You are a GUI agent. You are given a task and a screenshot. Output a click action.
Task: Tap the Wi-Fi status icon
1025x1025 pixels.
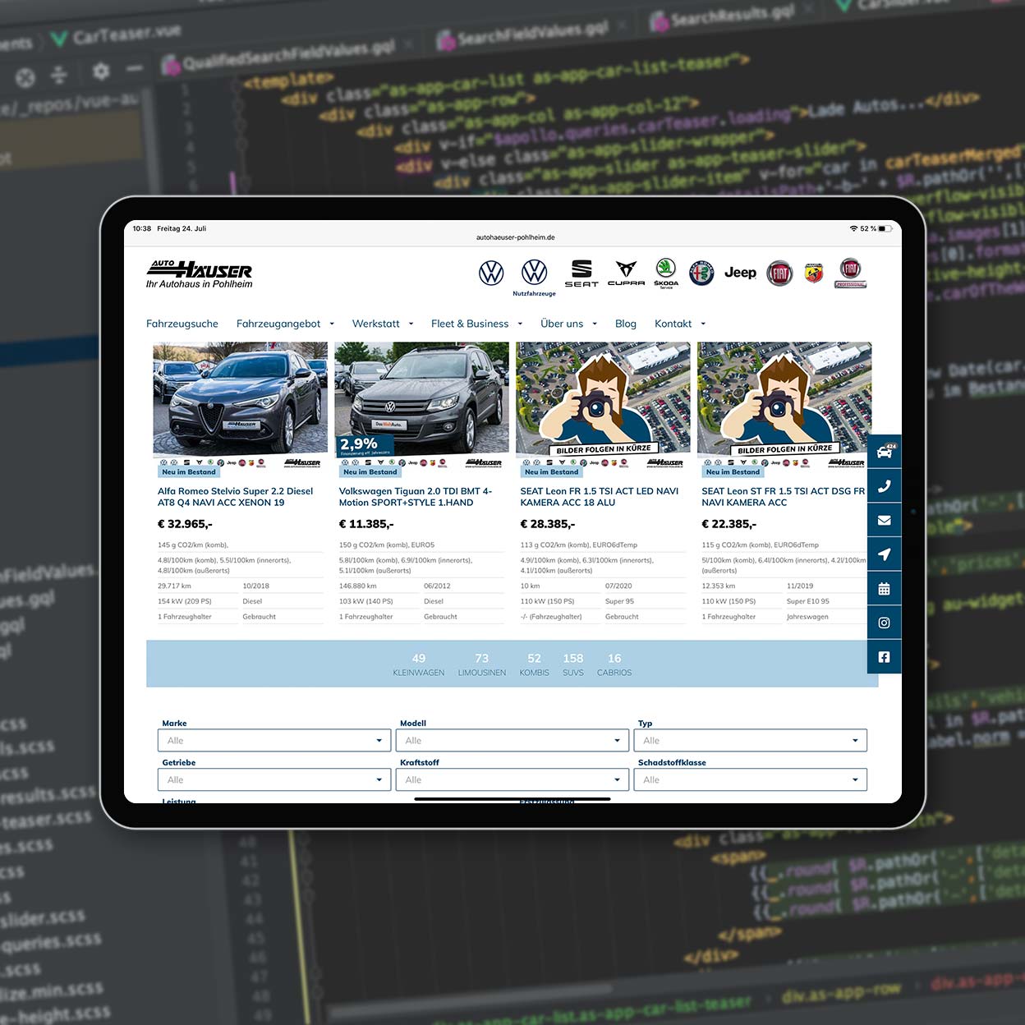pyautogui.click(x=853, y=228)
